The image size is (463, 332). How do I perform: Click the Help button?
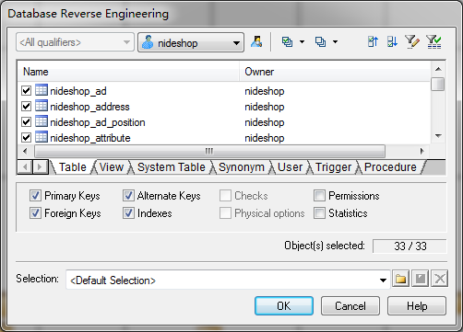417,305
